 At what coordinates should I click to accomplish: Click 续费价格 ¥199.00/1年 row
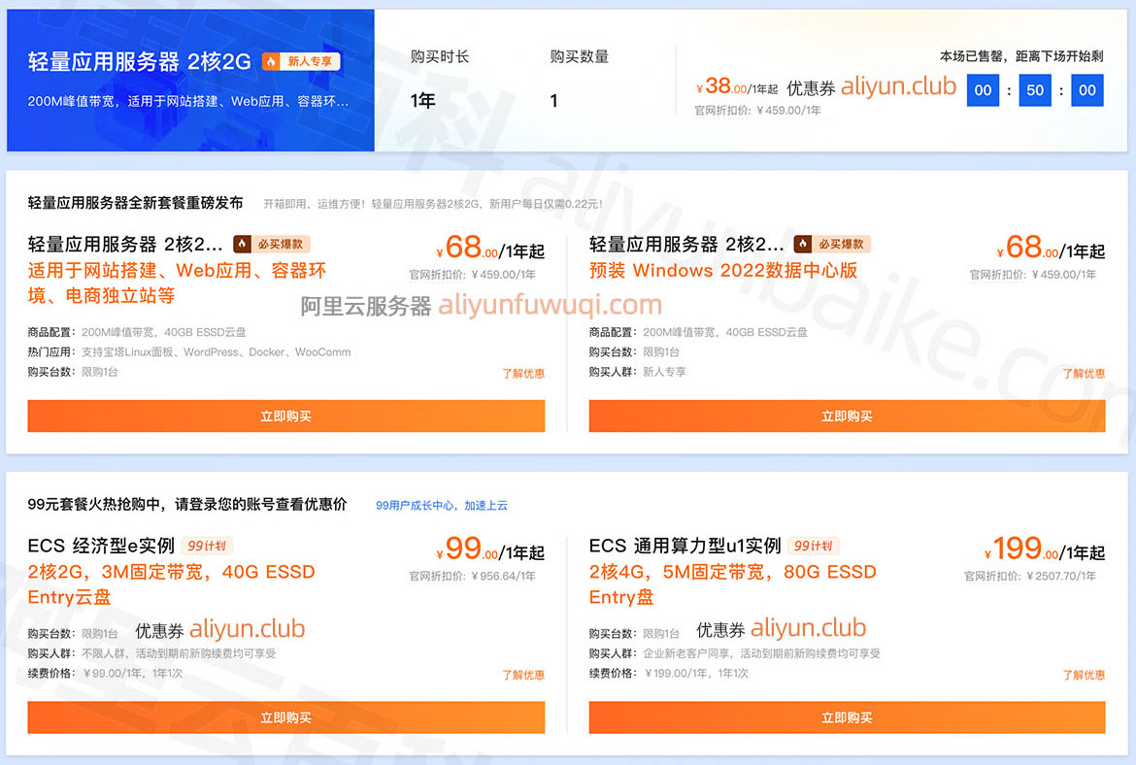669,673
